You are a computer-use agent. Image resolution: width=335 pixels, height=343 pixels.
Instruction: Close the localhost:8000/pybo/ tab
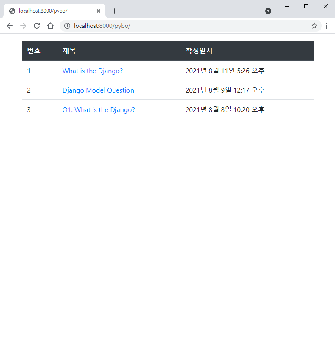99,11
